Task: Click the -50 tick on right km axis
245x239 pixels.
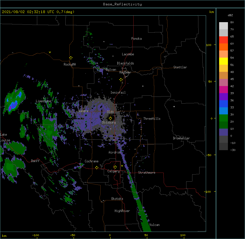Action: (209, 155)
